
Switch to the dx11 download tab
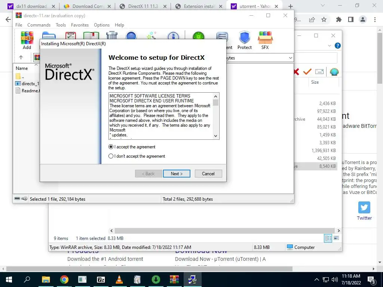coord(31,6)
